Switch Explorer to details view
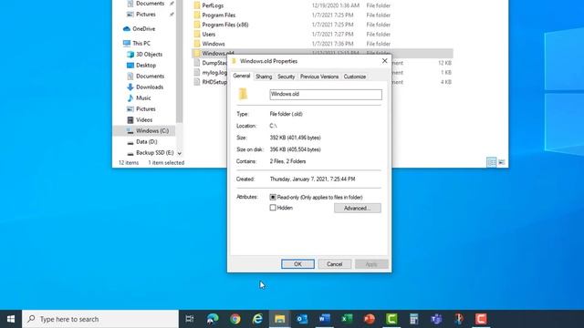Viewport: 584px width, 328px height. pos(491,162)
